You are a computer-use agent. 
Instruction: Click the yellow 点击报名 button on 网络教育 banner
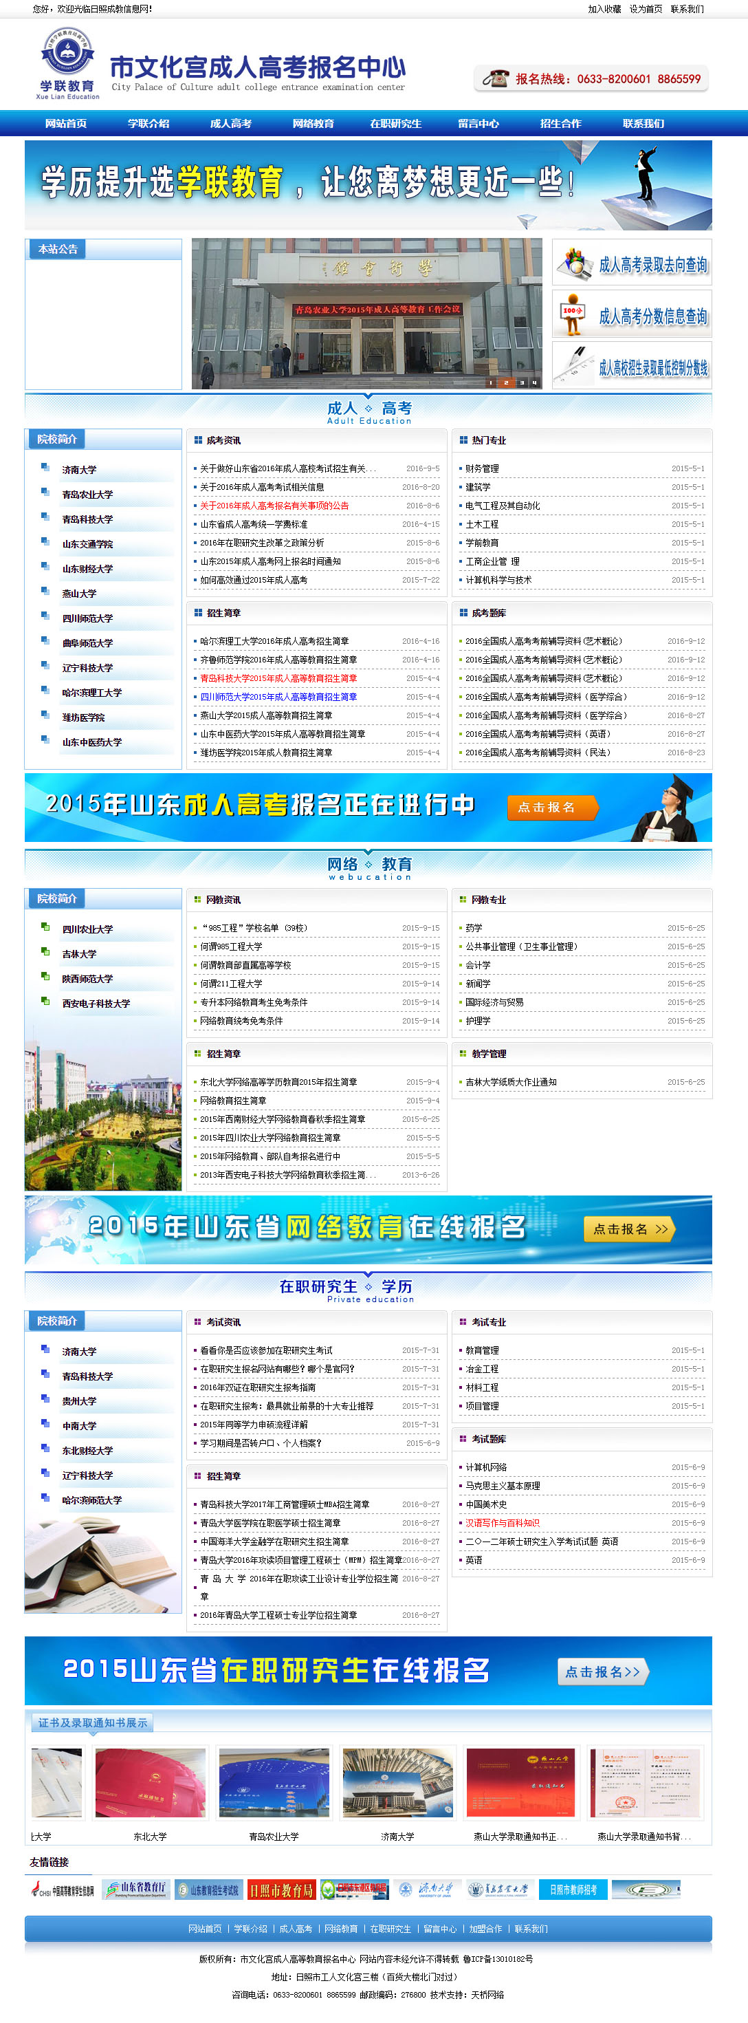(628, 1229)
